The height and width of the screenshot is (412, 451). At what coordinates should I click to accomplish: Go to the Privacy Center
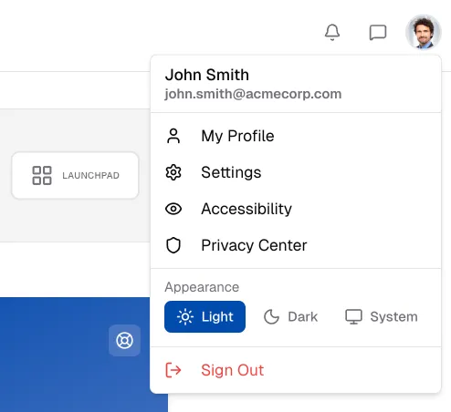tap(296, 245)
